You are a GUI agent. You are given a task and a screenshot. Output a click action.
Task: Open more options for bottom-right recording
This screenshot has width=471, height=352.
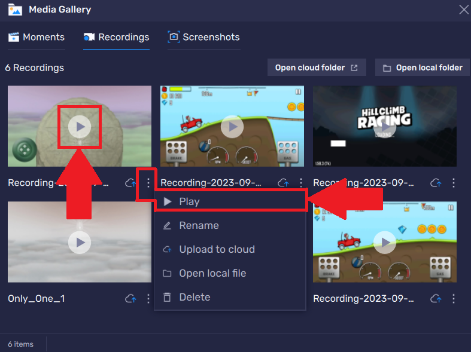pyautogui.click(x=454, y=298)
